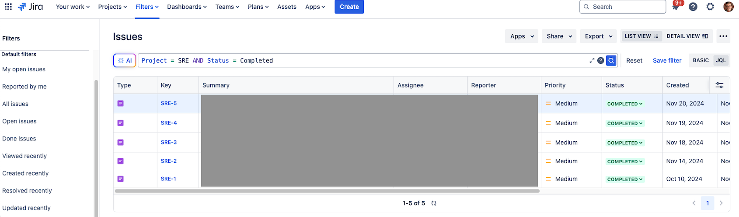This screenshot has width=739, height=217.
Task: Open Assets in the top navigation
Action: pos(287,7)
